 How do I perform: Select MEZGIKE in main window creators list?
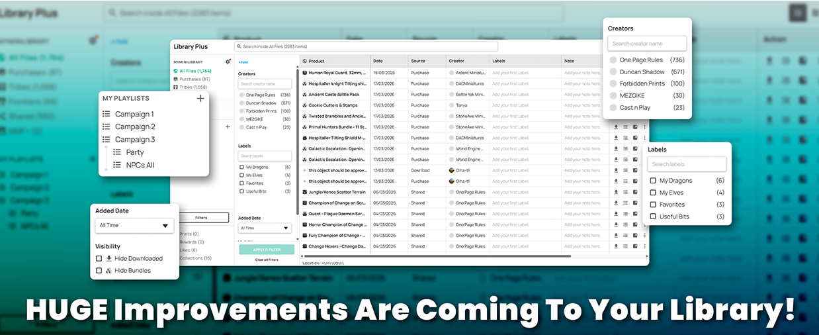(x=242, y=119)
